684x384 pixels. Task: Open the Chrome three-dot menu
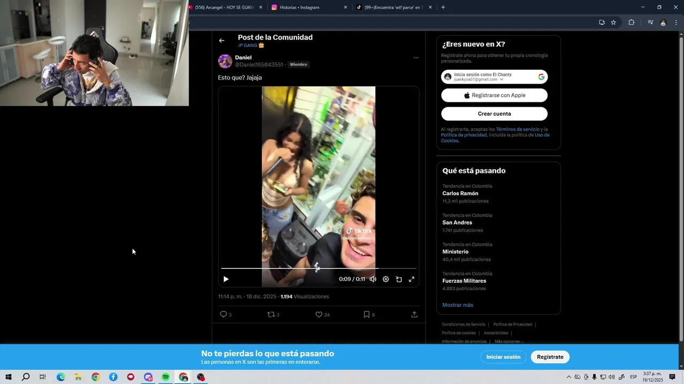pos(677,22)
